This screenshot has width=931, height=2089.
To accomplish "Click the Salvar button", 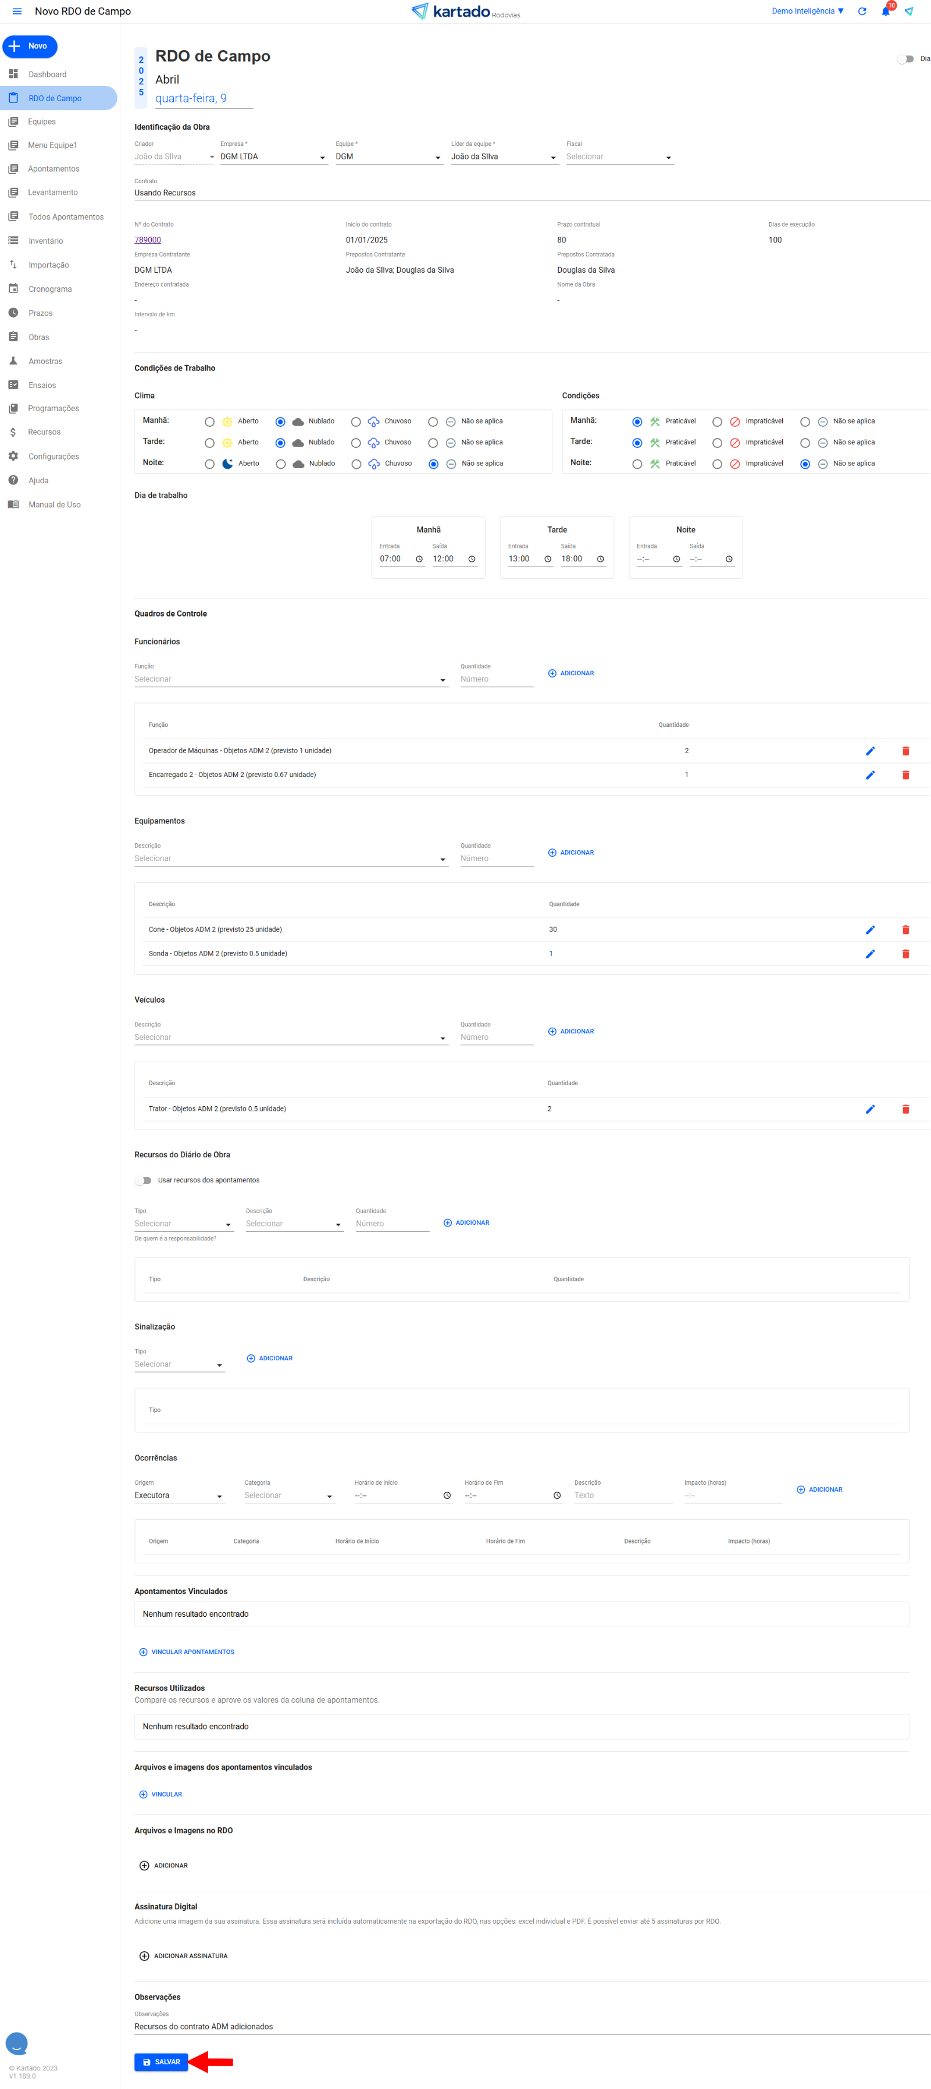I will coord(160,2062).
